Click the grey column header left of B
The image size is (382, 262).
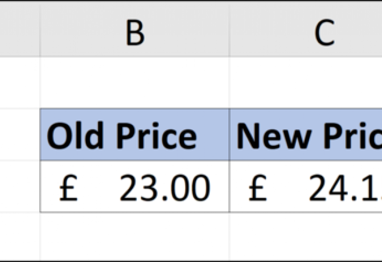tap(20, 29)
